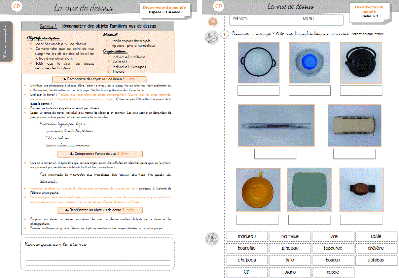Click the blue bottle cap photo
399x278 pixels.
pos(309,63)
